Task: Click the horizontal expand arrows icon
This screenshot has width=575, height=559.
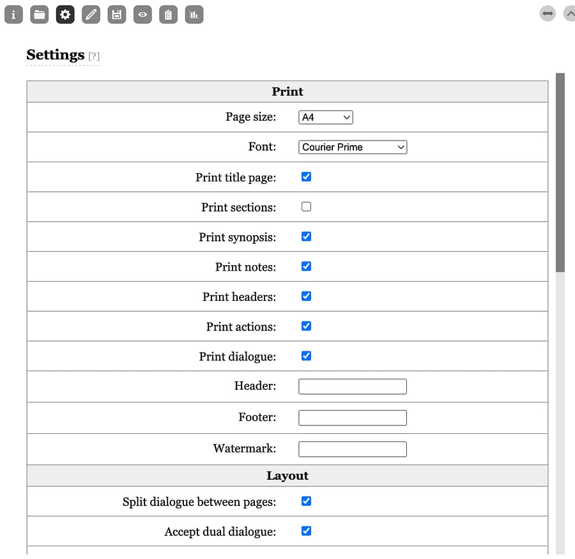Action: point(548,13)
